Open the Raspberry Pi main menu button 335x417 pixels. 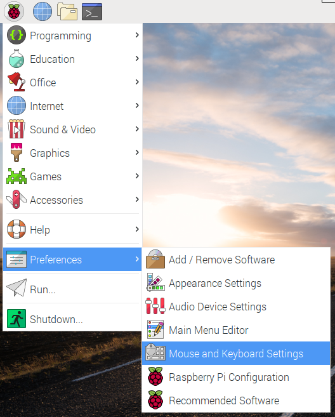[14, 11]
